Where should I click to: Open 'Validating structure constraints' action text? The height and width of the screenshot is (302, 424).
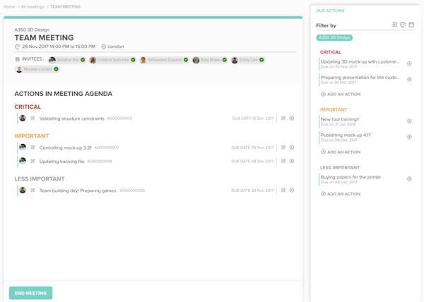(71, 119)
